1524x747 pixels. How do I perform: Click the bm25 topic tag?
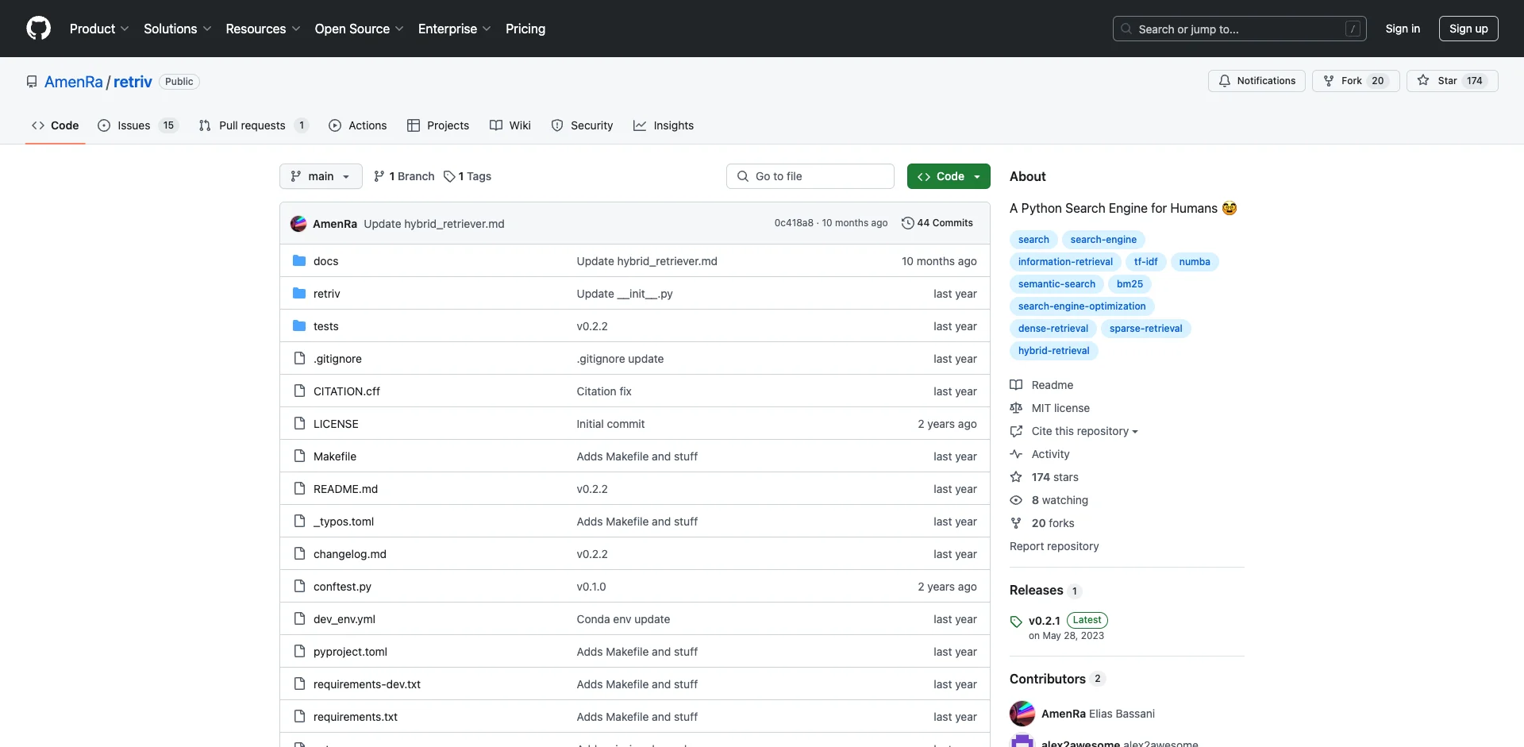coord(1130,284)
